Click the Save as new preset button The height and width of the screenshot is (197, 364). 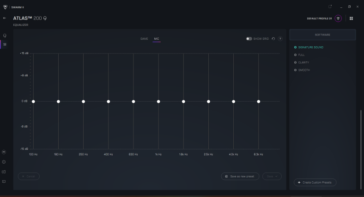[240, 176]
